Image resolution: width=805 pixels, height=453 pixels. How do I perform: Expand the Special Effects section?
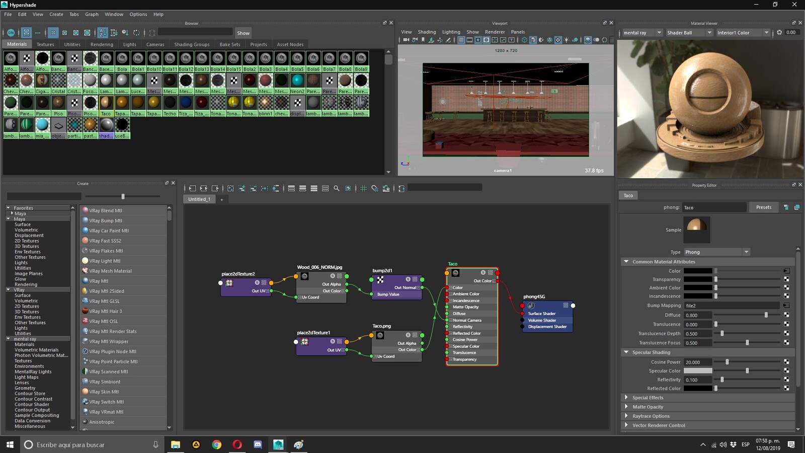point(626,398)
